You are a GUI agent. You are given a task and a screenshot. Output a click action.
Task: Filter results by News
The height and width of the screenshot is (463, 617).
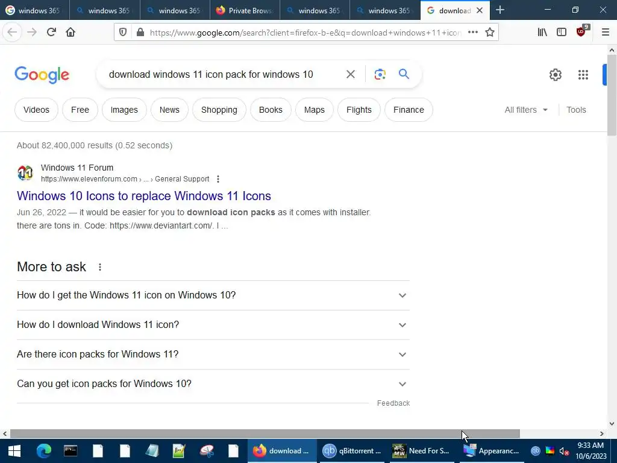click(x=169, y=110)
